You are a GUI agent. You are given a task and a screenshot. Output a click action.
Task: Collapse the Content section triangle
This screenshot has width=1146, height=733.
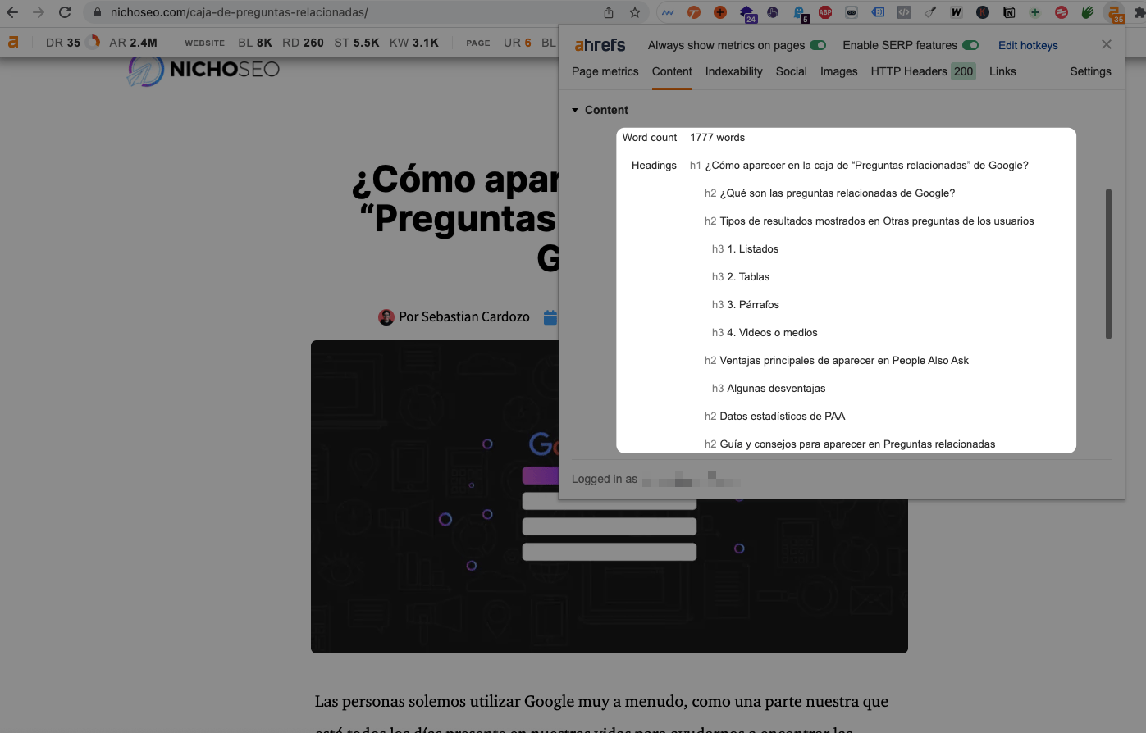575,110
